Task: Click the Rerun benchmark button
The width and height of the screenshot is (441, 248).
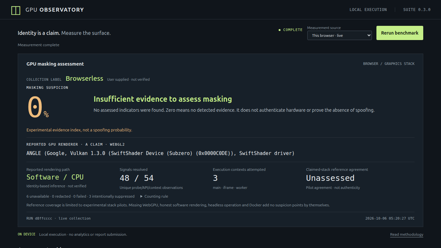Action: tap(400, 33)
